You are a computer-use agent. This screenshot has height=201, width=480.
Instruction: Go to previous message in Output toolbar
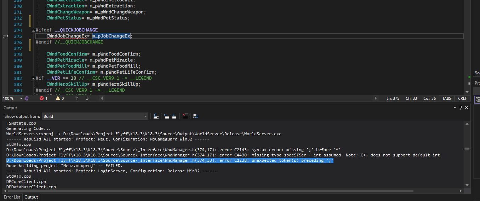tap(166, 116)
